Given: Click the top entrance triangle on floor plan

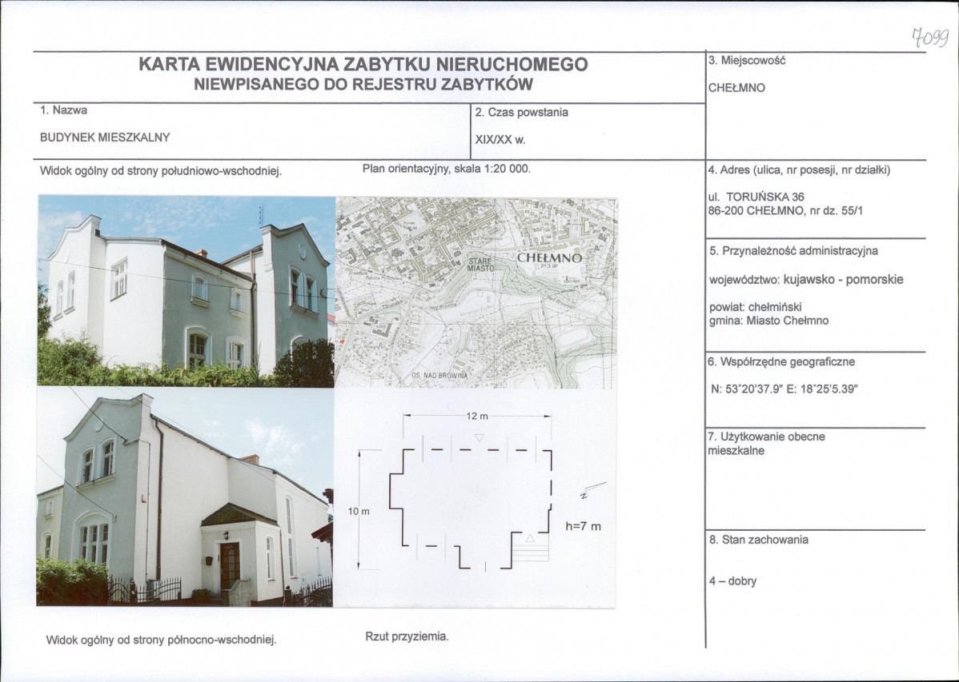Looking at the screenshot, I should 479,437.
